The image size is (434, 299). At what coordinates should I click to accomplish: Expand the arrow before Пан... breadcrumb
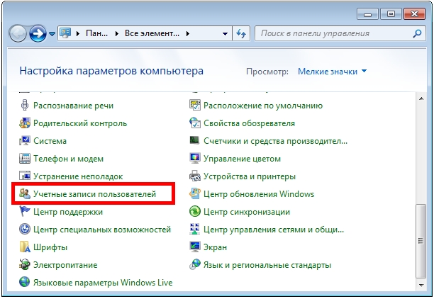(78, 34)
